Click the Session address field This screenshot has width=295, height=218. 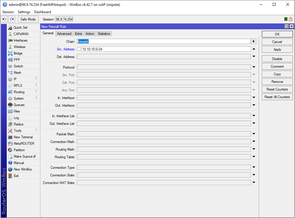(64, 19)
